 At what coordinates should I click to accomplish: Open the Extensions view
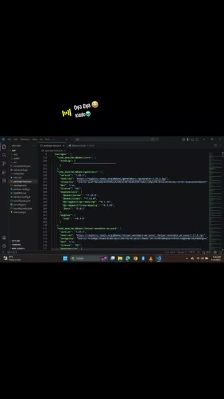[x=4, y=180]
